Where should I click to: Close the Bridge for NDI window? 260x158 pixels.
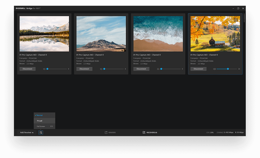coord(243,8)
